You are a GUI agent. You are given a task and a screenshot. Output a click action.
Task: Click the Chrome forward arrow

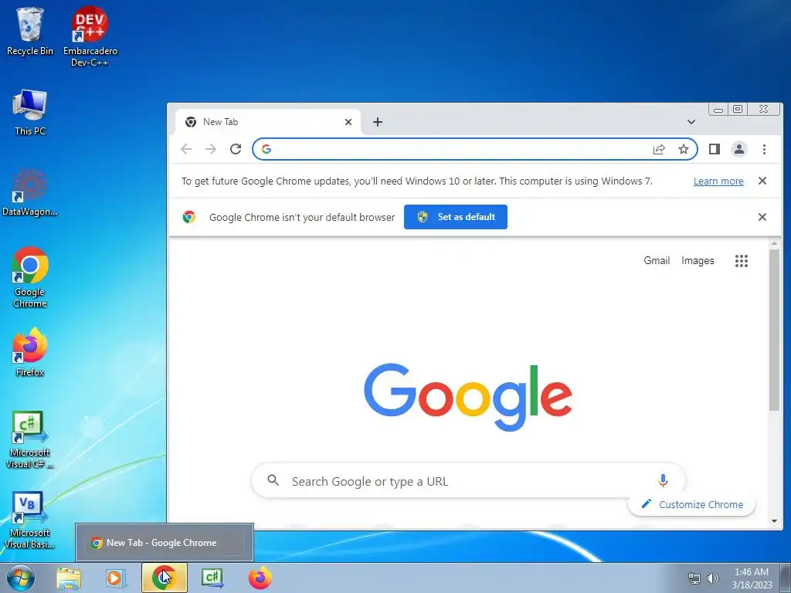[x=211, y=149]
